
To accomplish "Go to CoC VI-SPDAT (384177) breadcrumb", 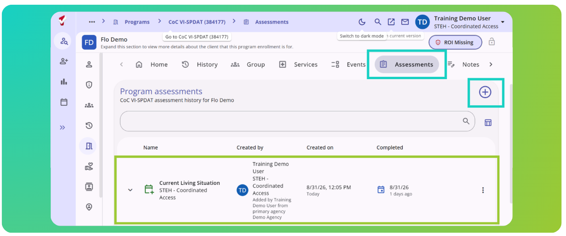I will tap(197, 22).
